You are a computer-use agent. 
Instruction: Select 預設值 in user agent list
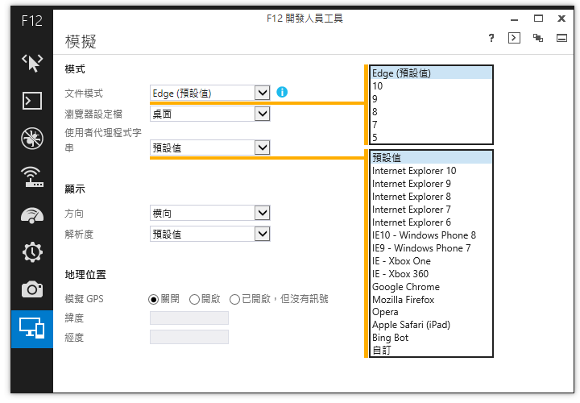click(x=431, y=158)
